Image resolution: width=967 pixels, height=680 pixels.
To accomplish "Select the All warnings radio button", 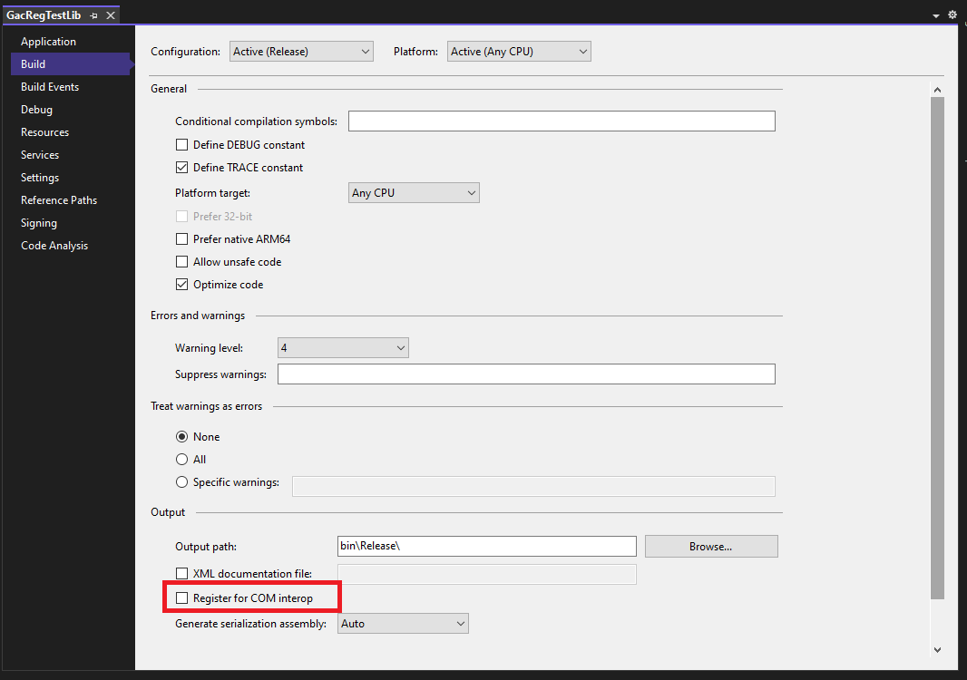I will click(x=182, y=459).
